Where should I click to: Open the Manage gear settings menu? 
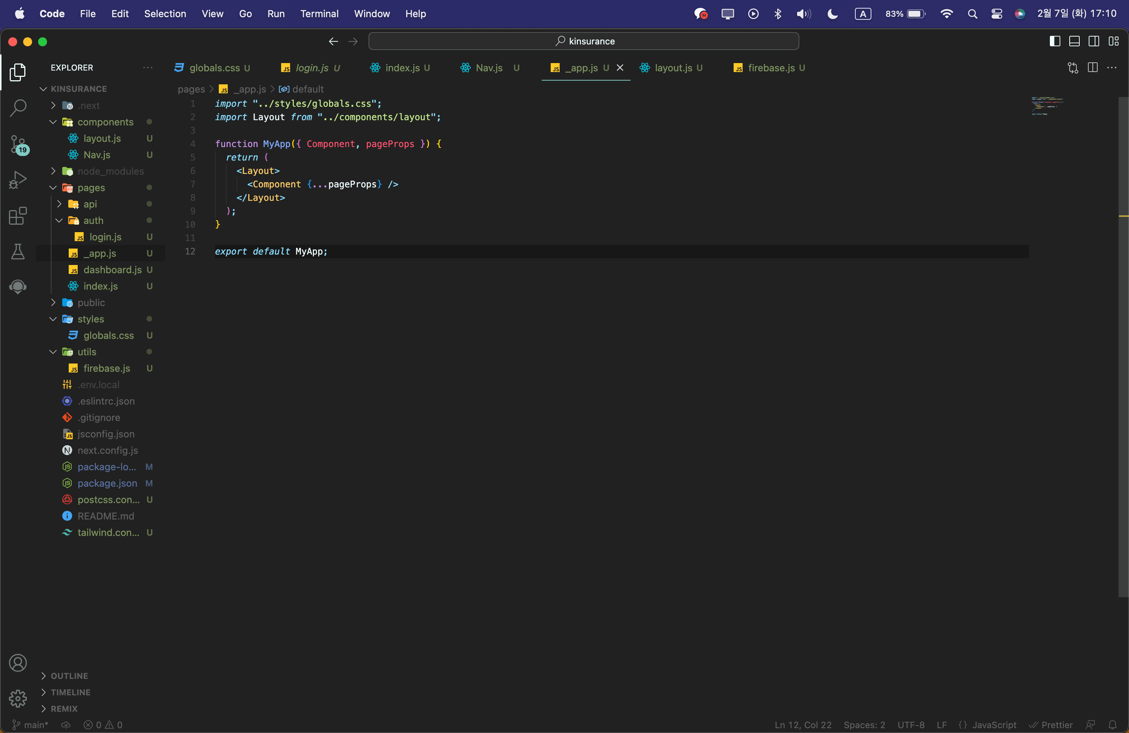tap(18, 698)
